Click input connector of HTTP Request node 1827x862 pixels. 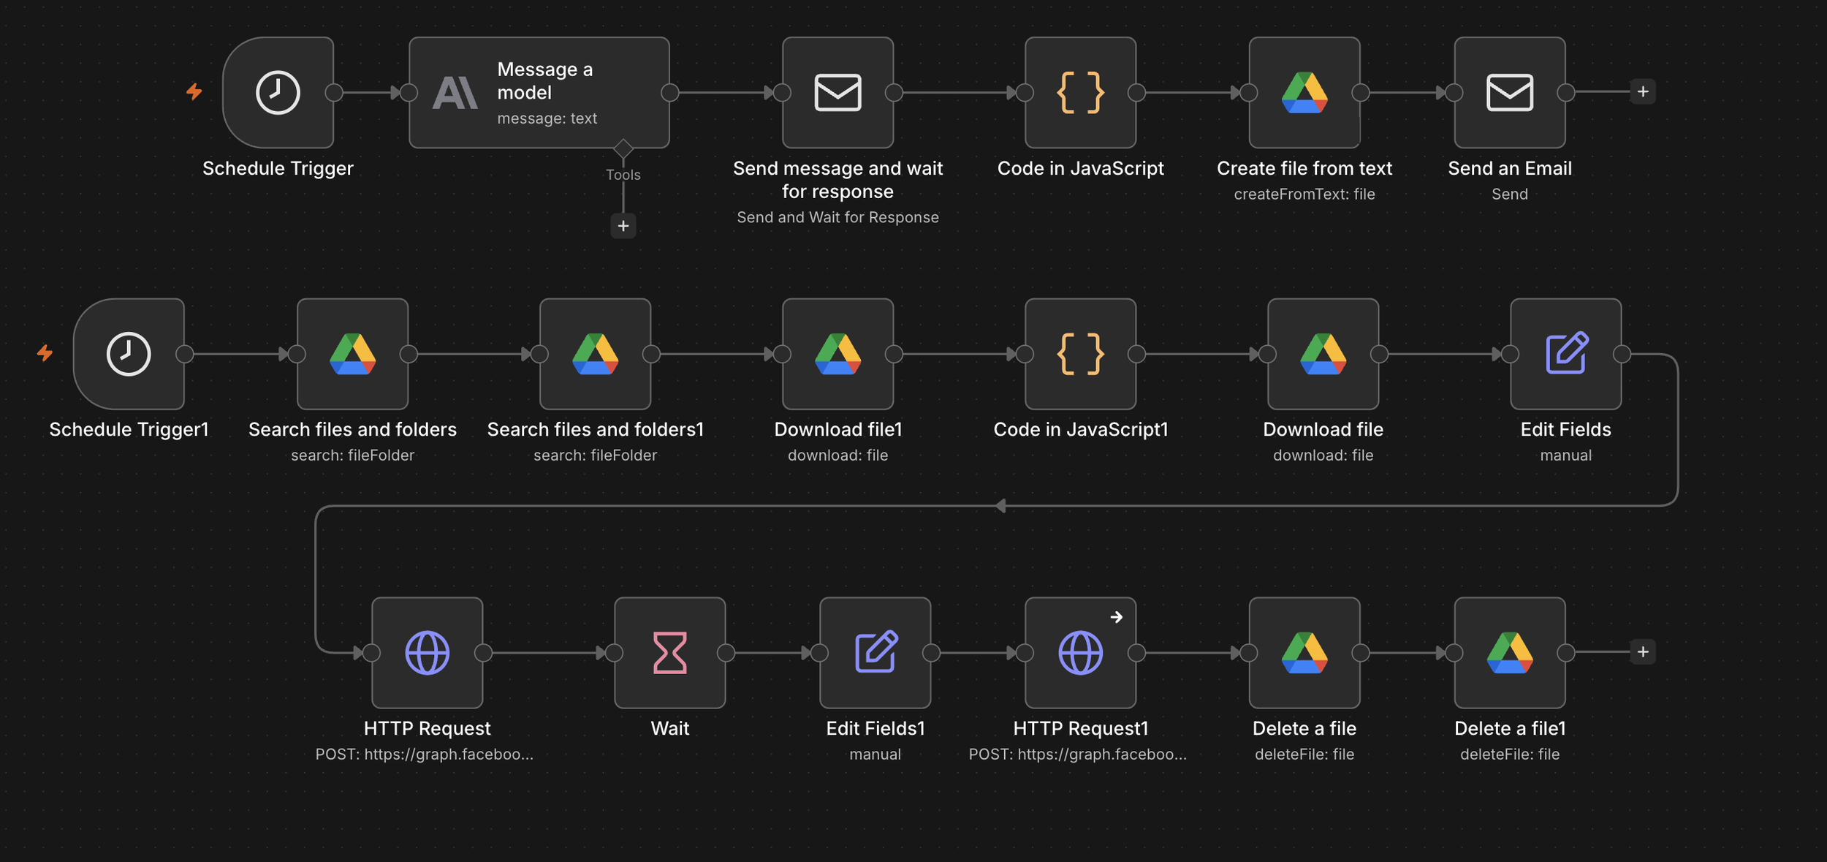click(371, 653)
